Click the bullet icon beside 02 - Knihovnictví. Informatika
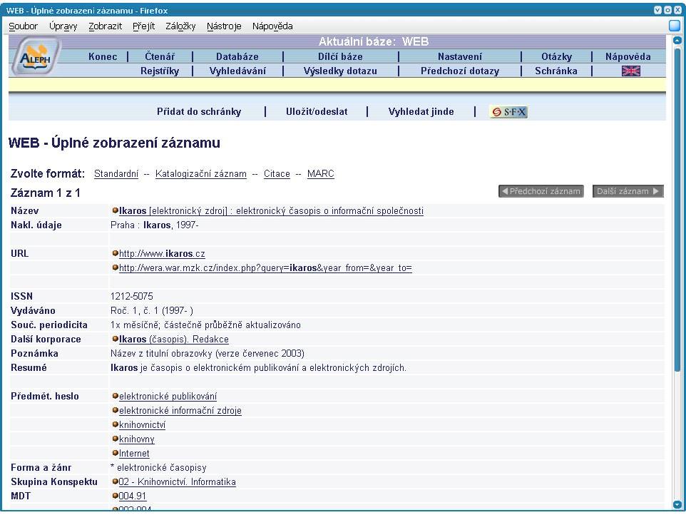Screen dimensions: 686x515 (x=115, y=481)
